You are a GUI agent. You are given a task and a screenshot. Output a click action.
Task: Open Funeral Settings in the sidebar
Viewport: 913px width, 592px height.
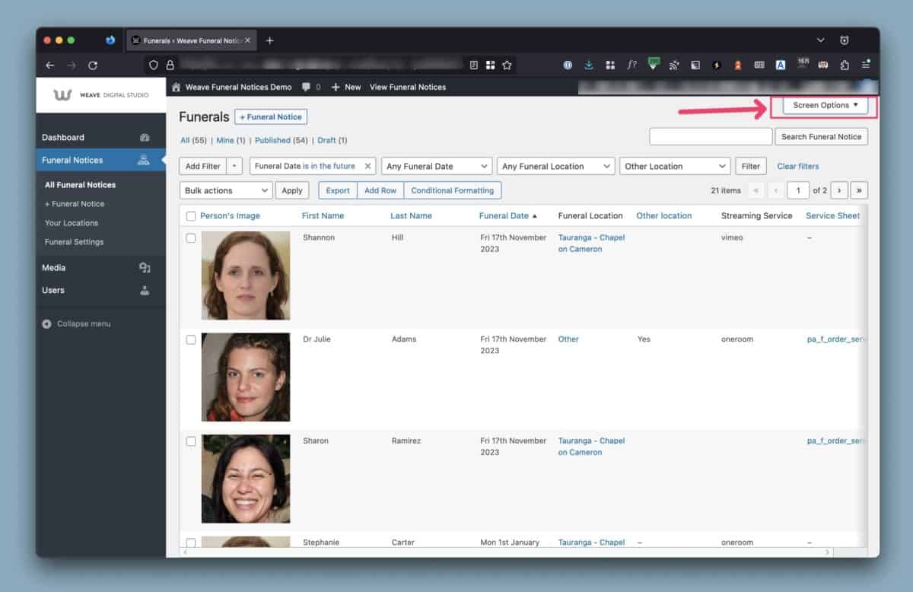(x=74, y=242)
